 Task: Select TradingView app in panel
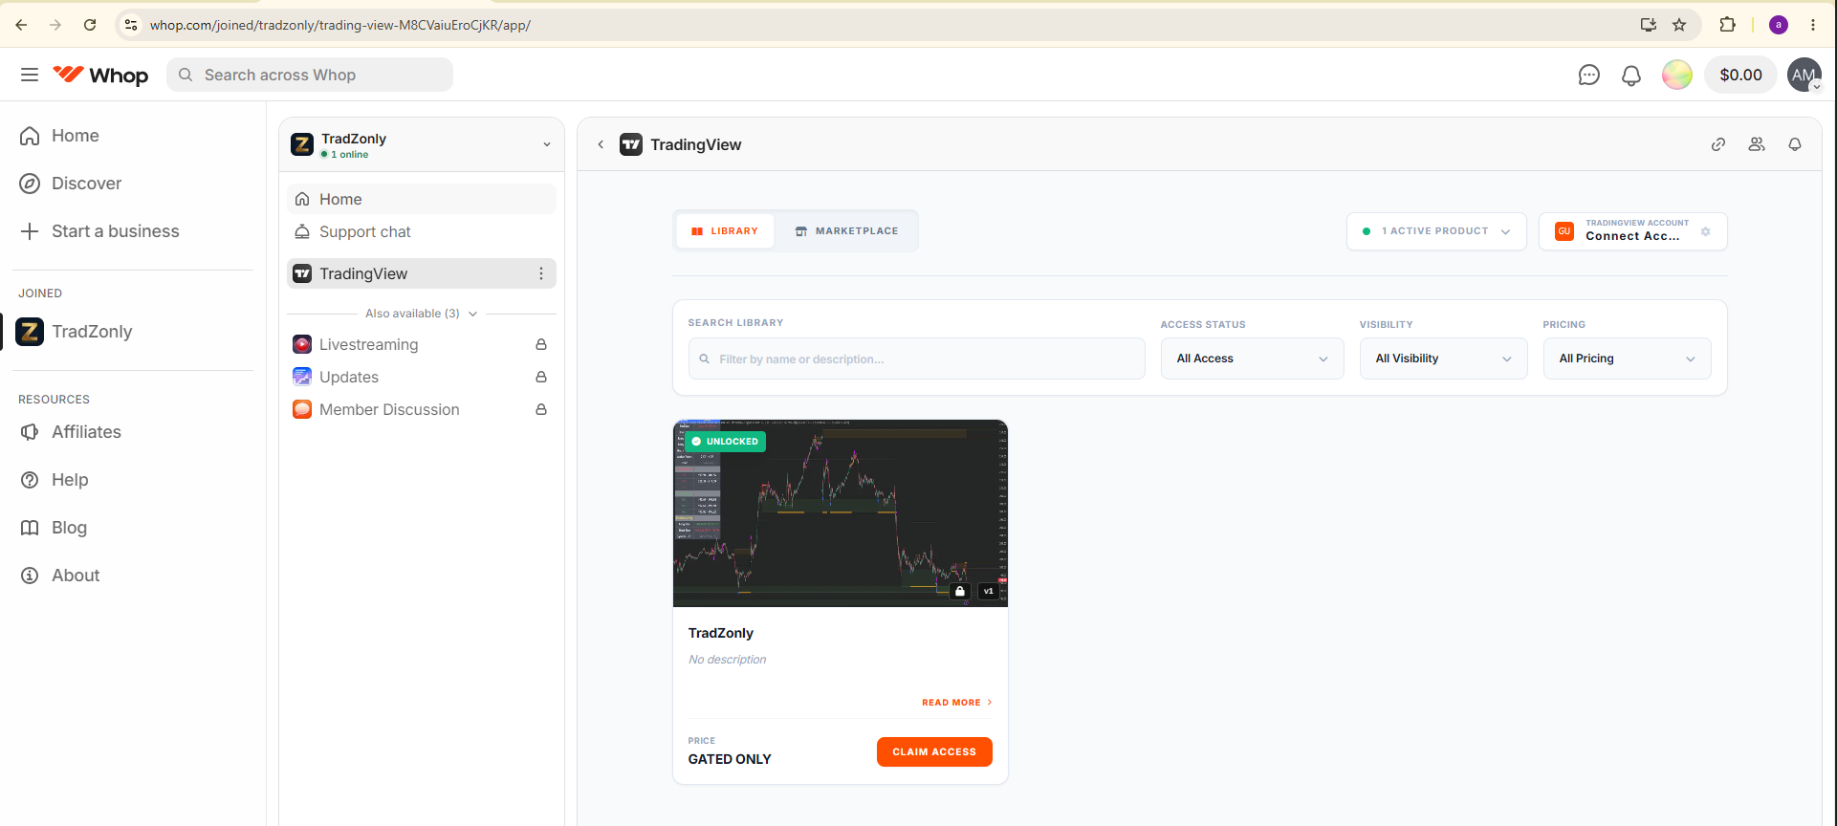[422, 273]
